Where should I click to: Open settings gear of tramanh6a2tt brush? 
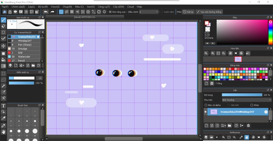pos(38,37)
